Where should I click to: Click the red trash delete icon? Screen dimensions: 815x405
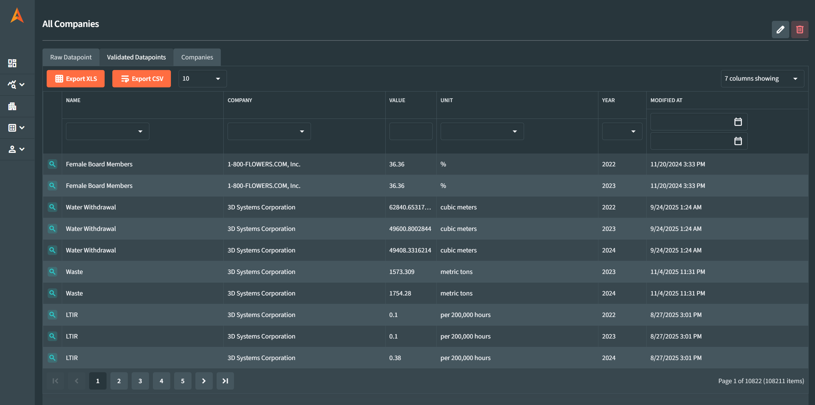pyautogui.click(x=800, y=30)
